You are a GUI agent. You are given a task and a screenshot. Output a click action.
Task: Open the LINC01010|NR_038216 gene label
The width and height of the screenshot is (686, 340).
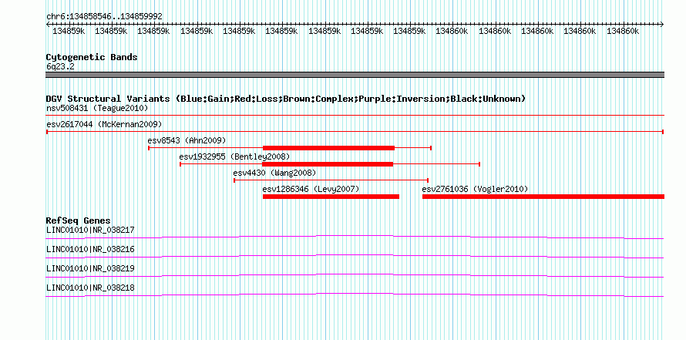point(90,249)
